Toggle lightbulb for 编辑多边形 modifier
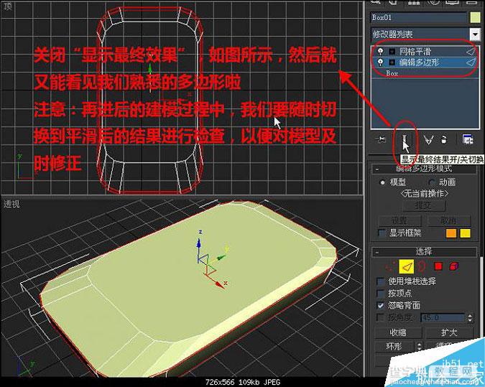485x387 pixels. click(x=380, y=62)
